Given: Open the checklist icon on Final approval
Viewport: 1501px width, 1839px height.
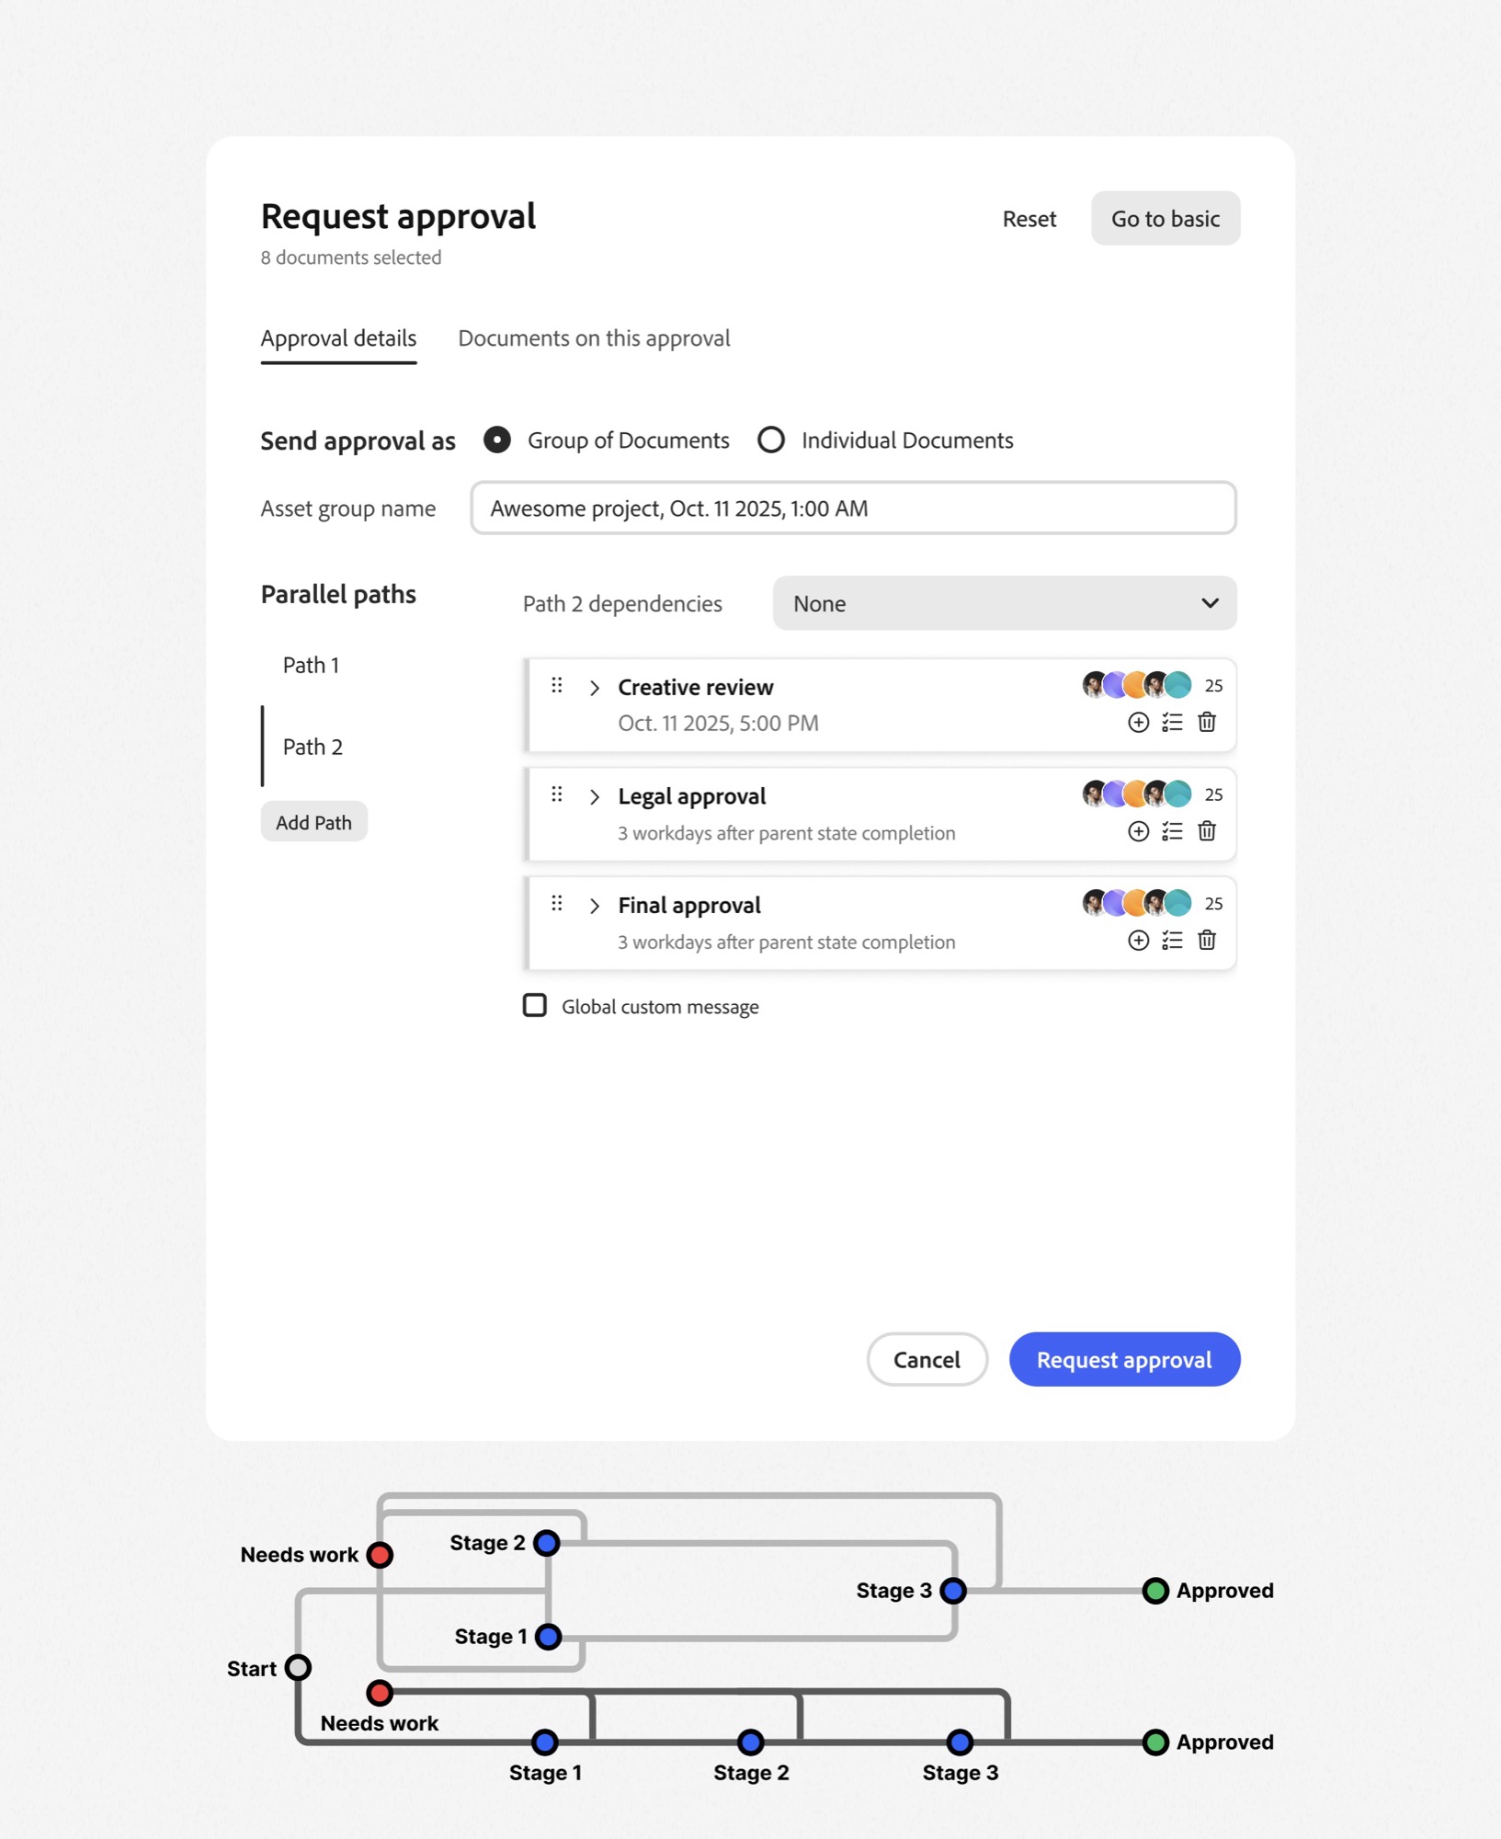Looking at the screenshot, I should pyautogui.click(x=1172, y=940).
